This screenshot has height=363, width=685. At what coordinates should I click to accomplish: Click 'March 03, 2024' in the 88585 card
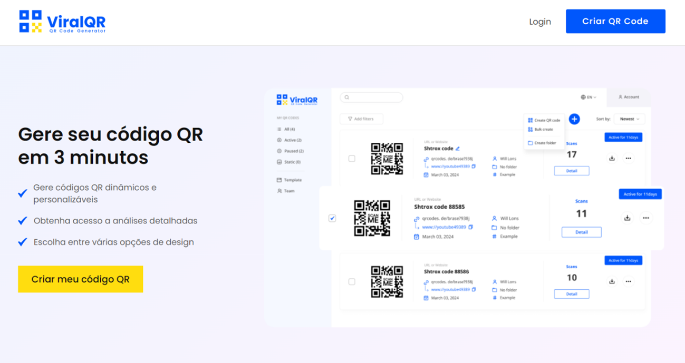[438, 237]
